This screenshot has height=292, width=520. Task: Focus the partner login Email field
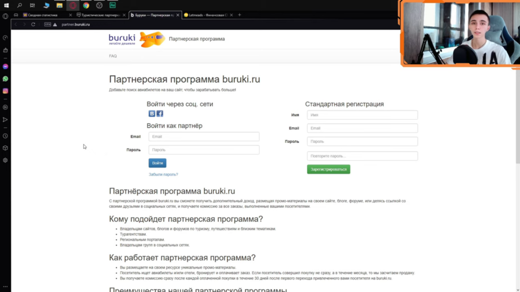204,136
